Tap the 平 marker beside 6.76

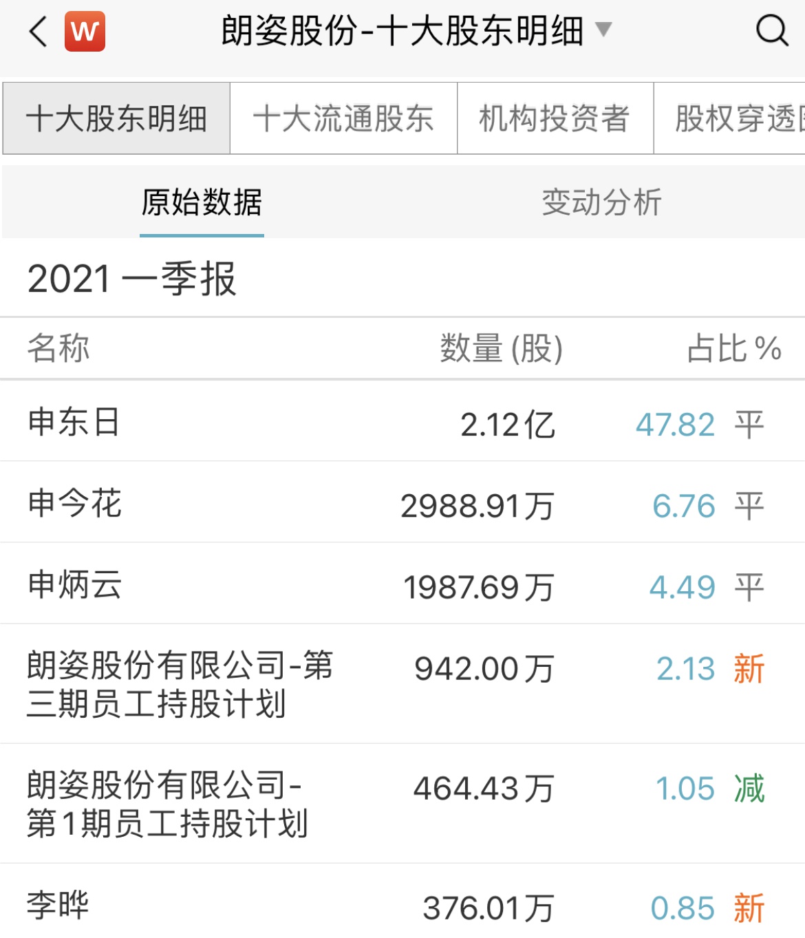click(x=749, y=507)
